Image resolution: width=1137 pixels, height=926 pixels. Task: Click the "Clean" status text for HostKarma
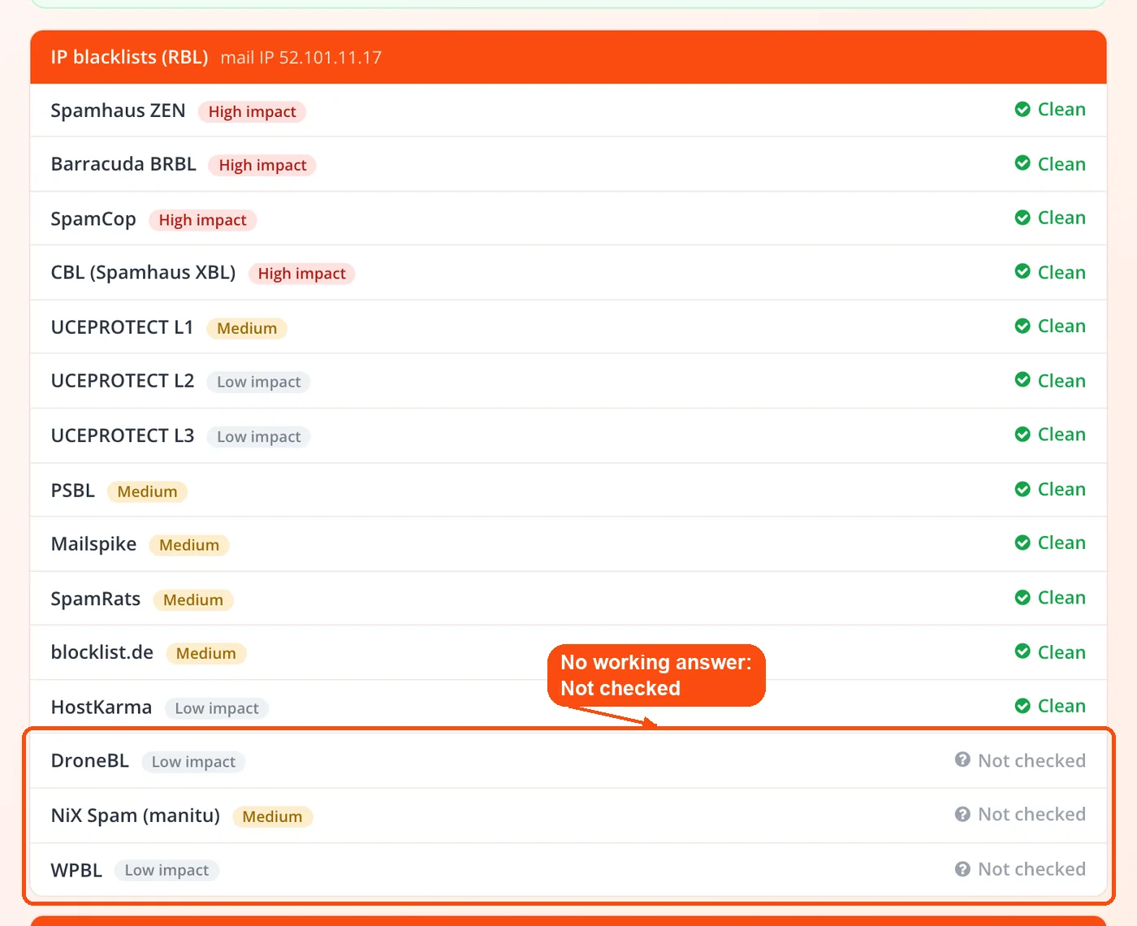pyautogui.click(x=1061, y=706)
